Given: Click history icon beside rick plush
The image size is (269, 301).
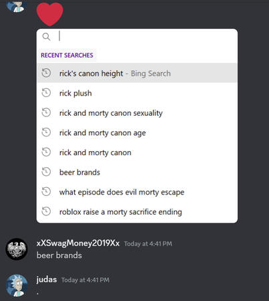Looking at the screenshot, I should [x=46, y=93].
